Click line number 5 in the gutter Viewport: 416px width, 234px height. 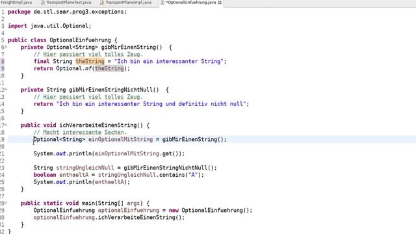tap(2, 40)
